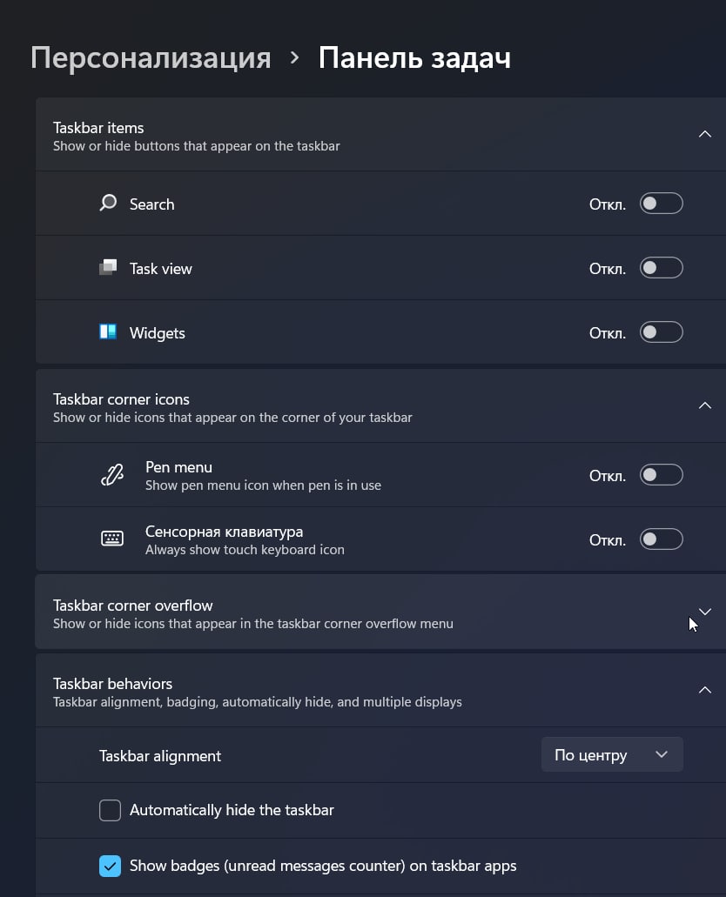Enable the Search toggle
The width and height of the screenshot is (726, 897).
tap(662, 204)
